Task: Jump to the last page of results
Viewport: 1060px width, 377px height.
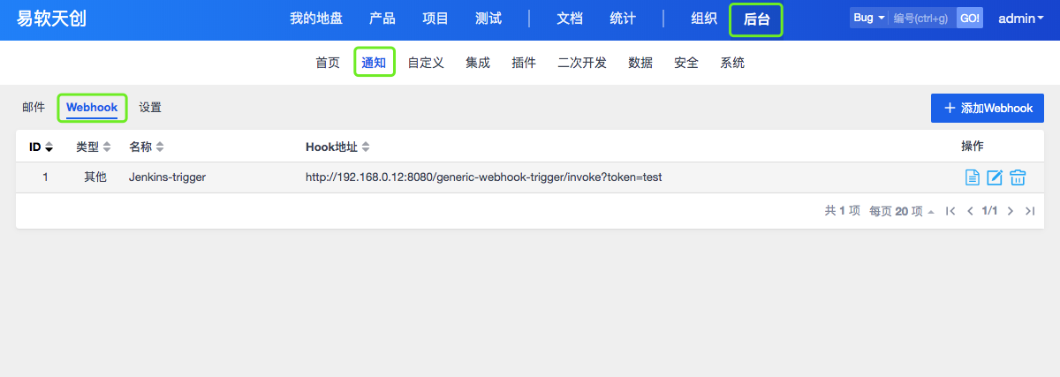Action: 1030,211
